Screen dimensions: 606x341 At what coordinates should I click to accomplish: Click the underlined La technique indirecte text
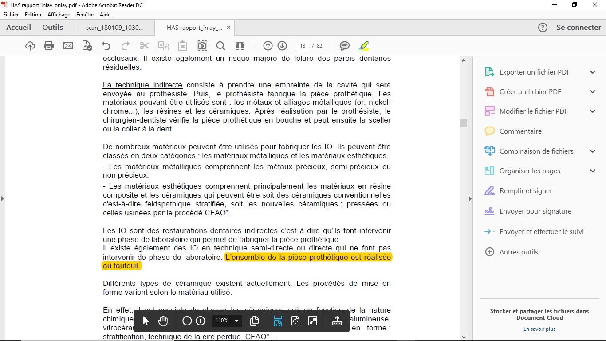pos(142,85)
